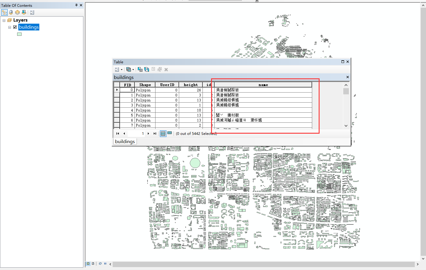Collapse the Layers group in Table Of Contents
Image resolution: width=426 pixels, height=270 pixels.
pos(4,20)
